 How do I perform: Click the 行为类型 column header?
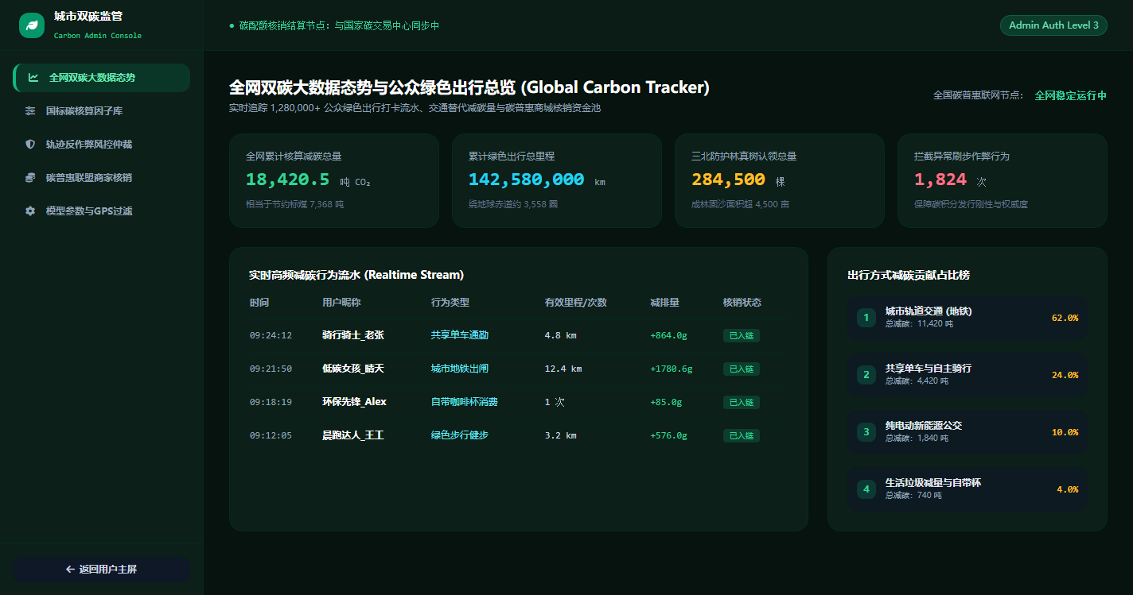[x=450, y=303]
